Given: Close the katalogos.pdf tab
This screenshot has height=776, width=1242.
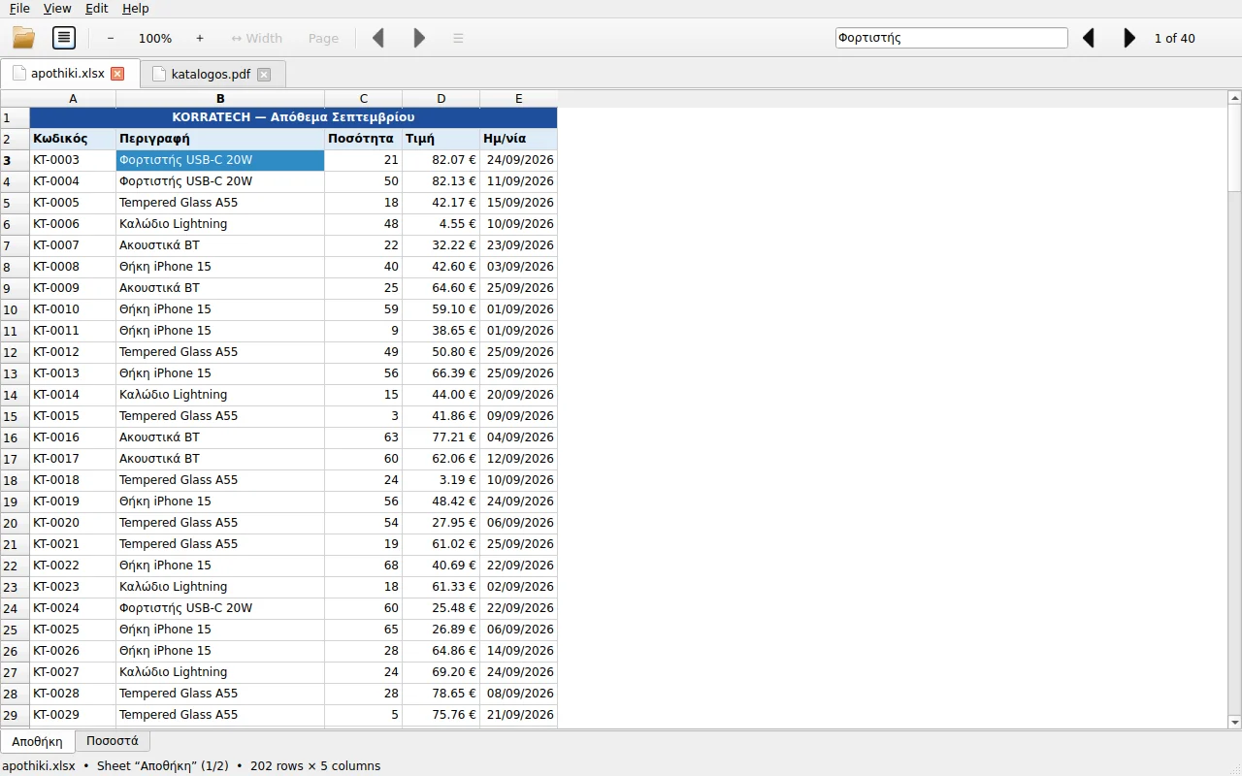Looking at the screenshot, I should click(x=264, y=74).
